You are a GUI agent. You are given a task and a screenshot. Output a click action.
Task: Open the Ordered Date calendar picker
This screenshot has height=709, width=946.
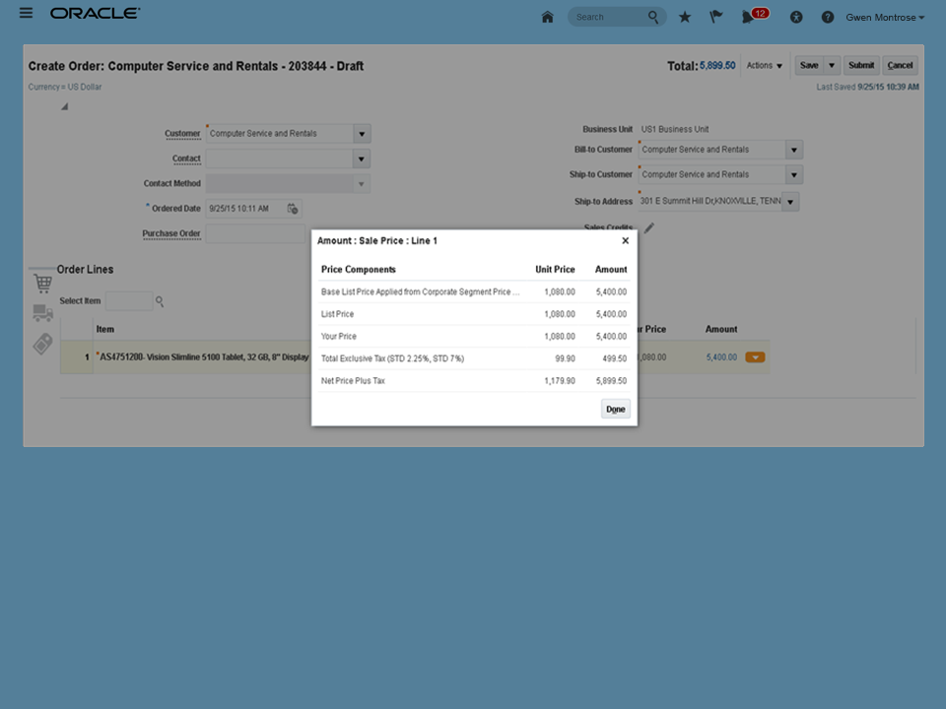(293, 209)
